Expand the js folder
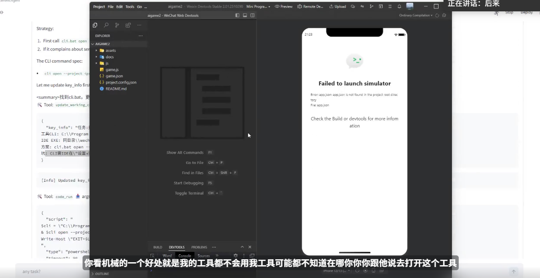Image resolution: width=540 pixels, height=278 pixels. 107,63
